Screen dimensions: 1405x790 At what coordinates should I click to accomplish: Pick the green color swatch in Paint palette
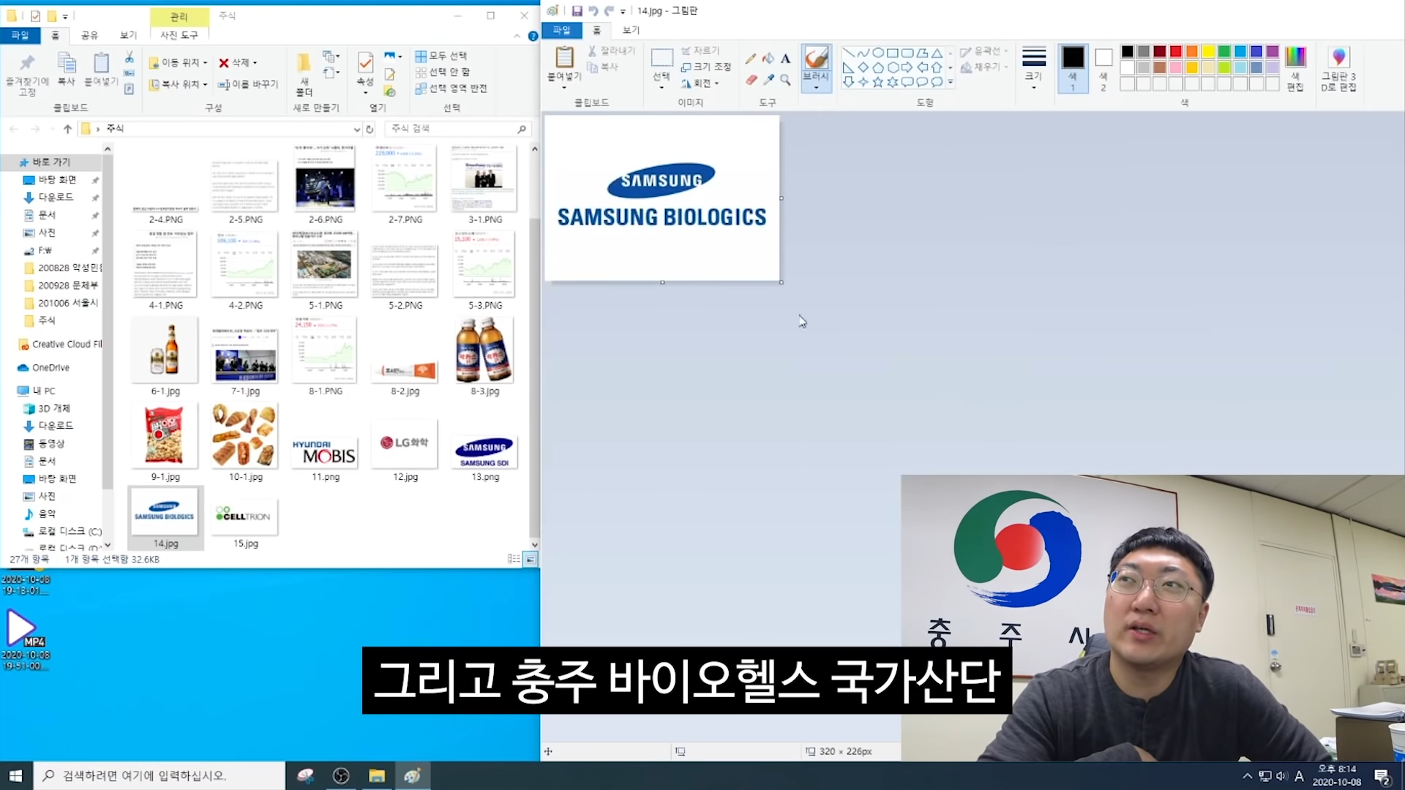pyautogui.click(x=1224, y=51)
